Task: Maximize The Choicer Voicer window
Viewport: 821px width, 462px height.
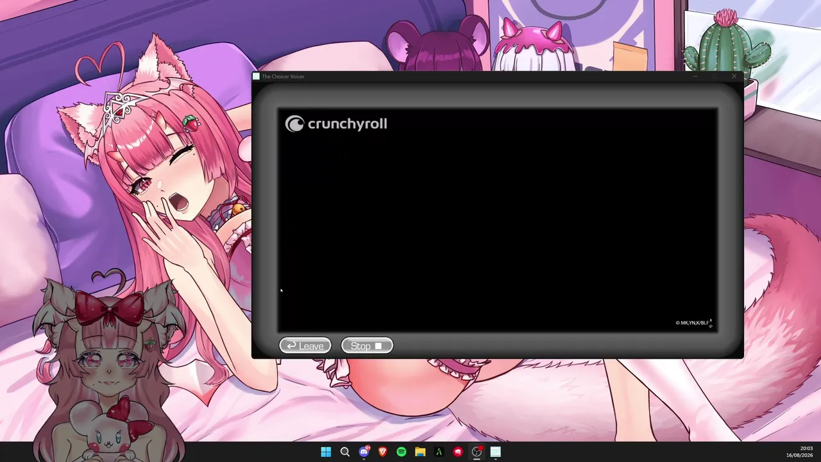Action: tap(715, 76)
